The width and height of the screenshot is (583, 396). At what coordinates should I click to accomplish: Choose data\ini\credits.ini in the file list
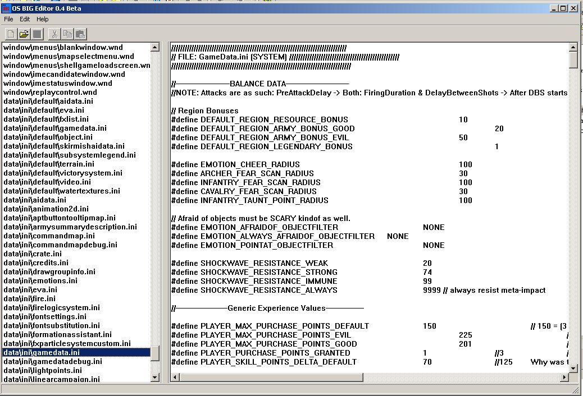tap(36, 263)
